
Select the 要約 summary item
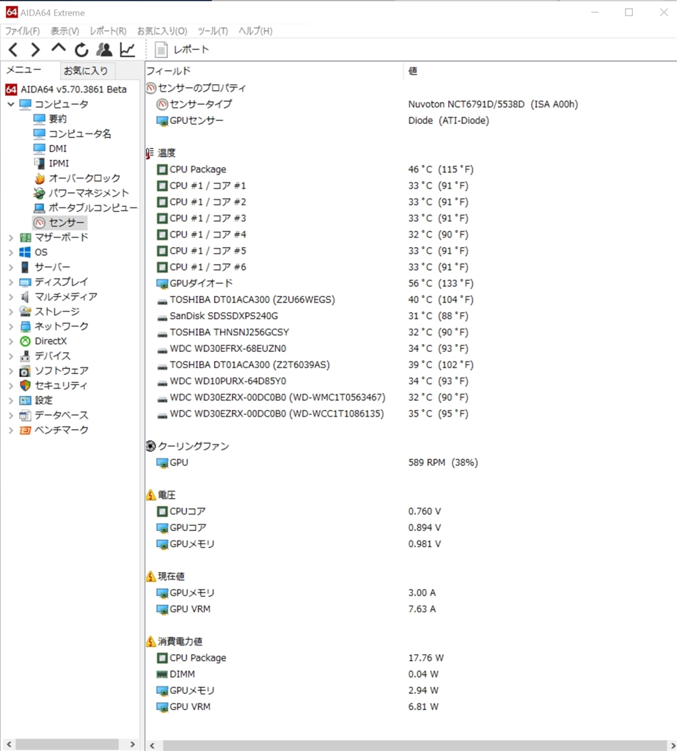pos(50,119)
